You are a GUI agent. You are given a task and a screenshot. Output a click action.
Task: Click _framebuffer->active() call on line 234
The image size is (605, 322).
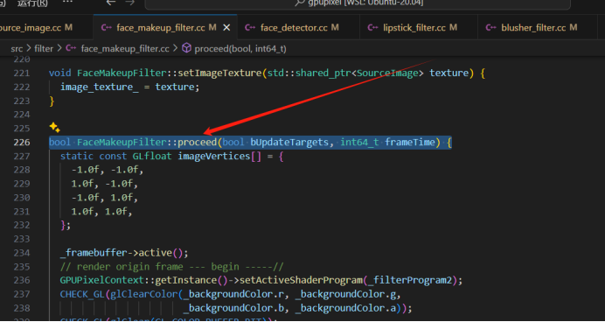pyautogui.click(x=124, y=253)
